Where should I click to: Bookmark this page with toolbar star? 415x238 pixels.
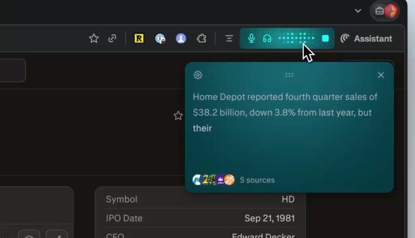click(x=94, y=38)
